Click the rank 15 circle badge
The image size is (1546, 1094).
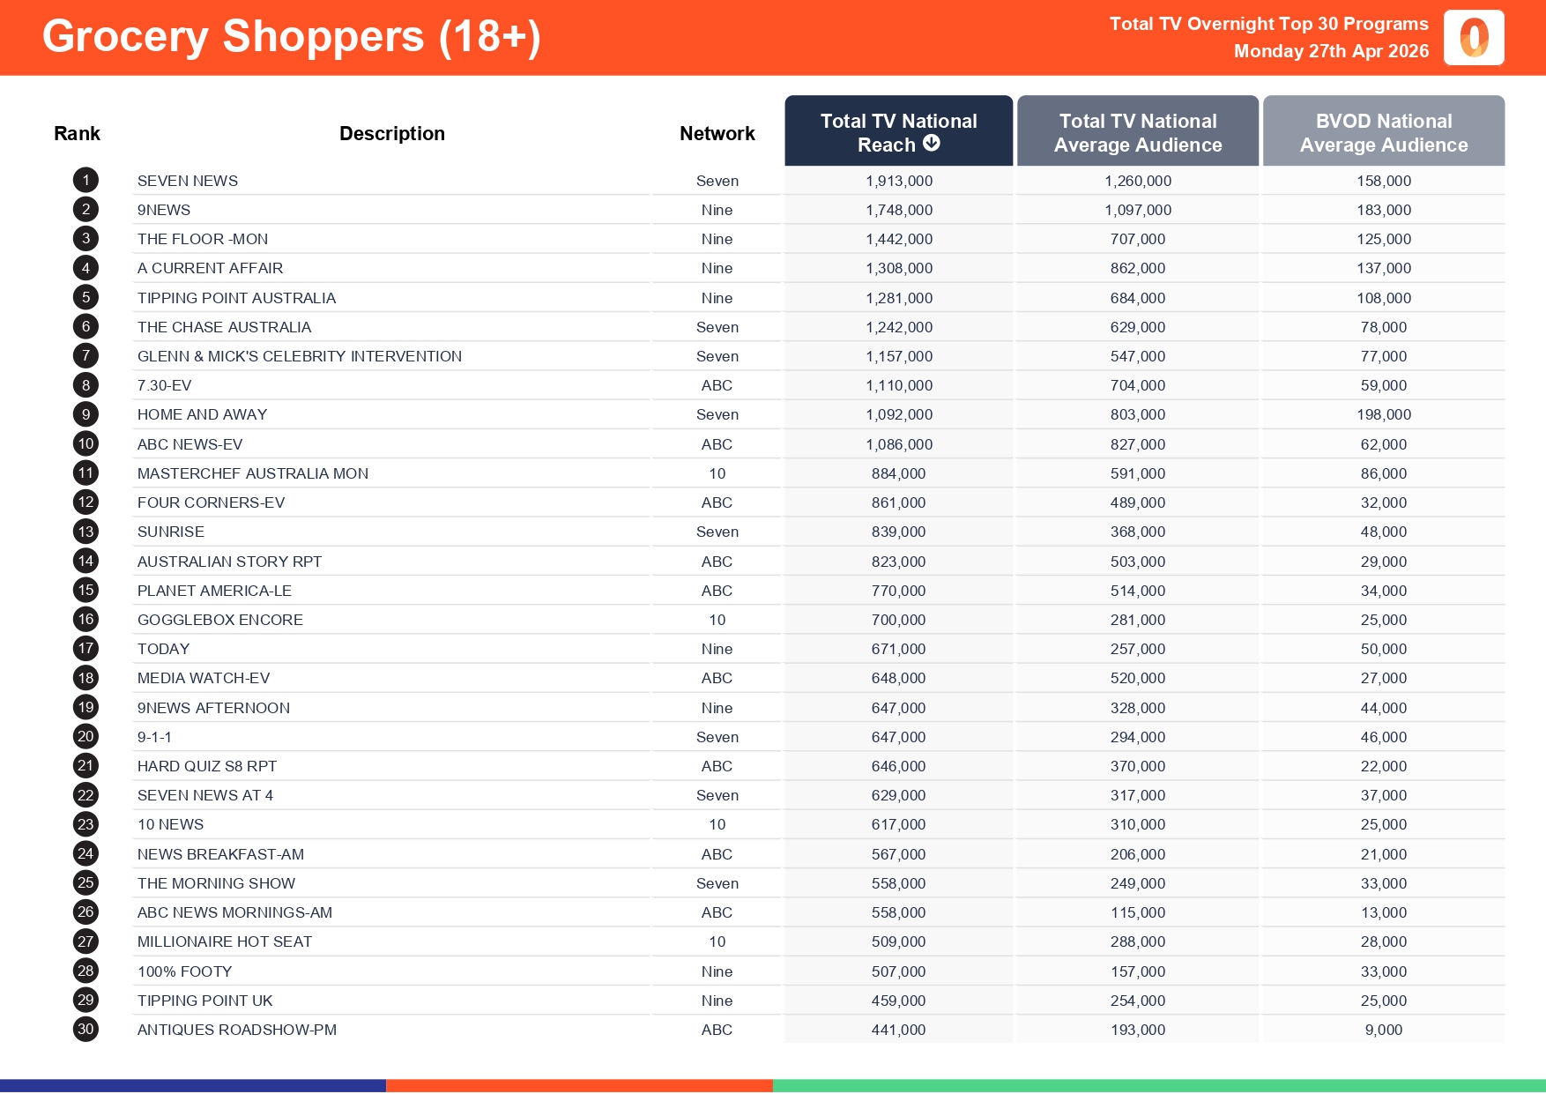tap(85, 591)
